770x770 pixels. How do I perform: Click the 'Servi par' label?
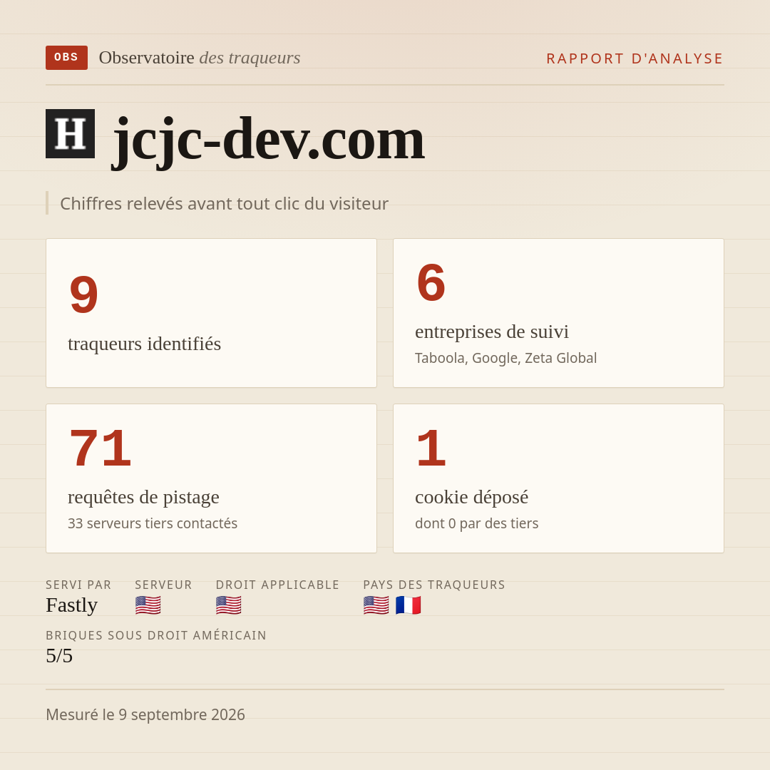pyautogui.click(x=78, y=585)
